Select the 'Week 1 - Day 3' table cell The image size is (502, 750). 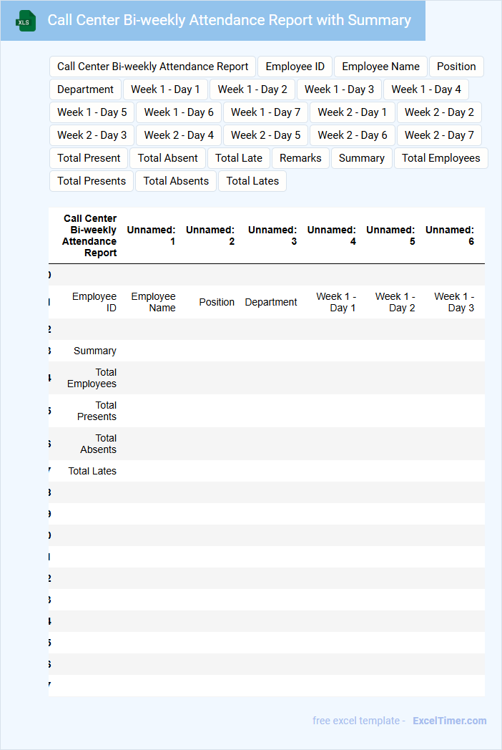(449, 302)
